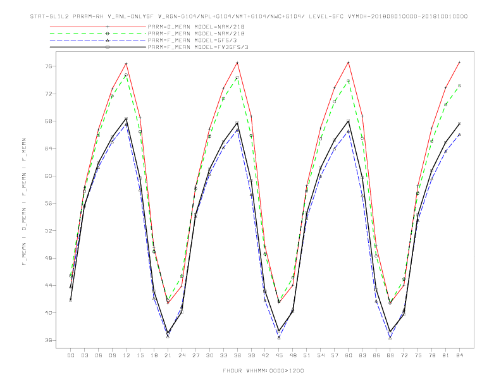Select legend text 'PARM=F_MEAN MODEL=GFS/3'

pos(192,40)
